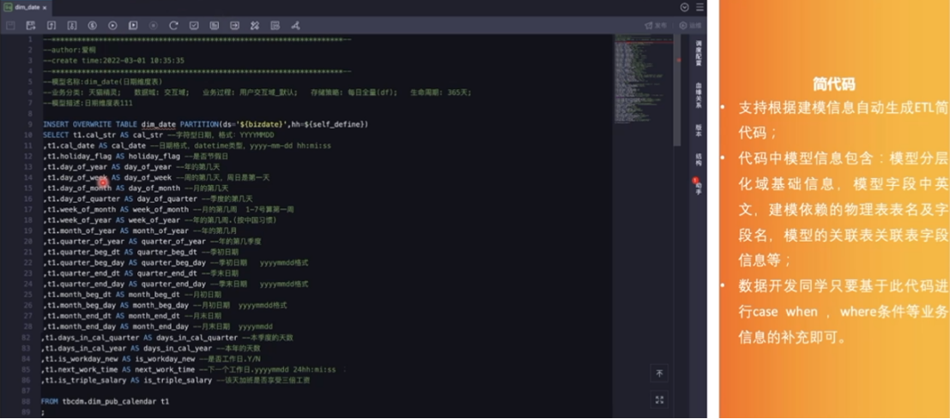Open the 版本 side panel tab
Viewport: 950px width, 419px height.
698,129
